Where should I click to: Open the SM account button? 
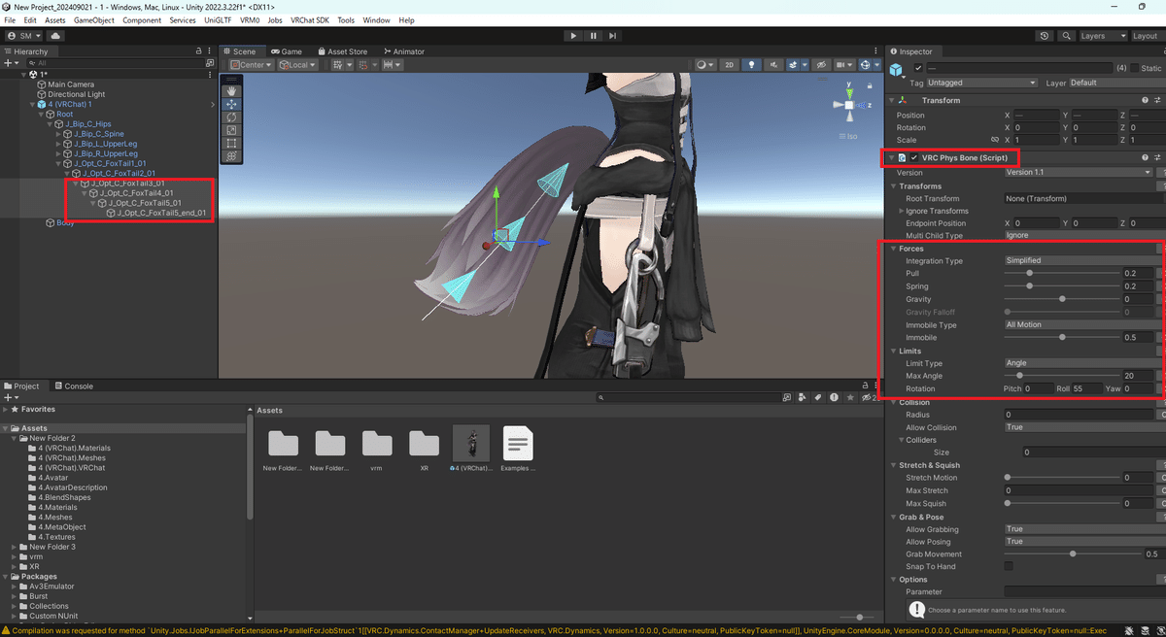click(25, 36)
